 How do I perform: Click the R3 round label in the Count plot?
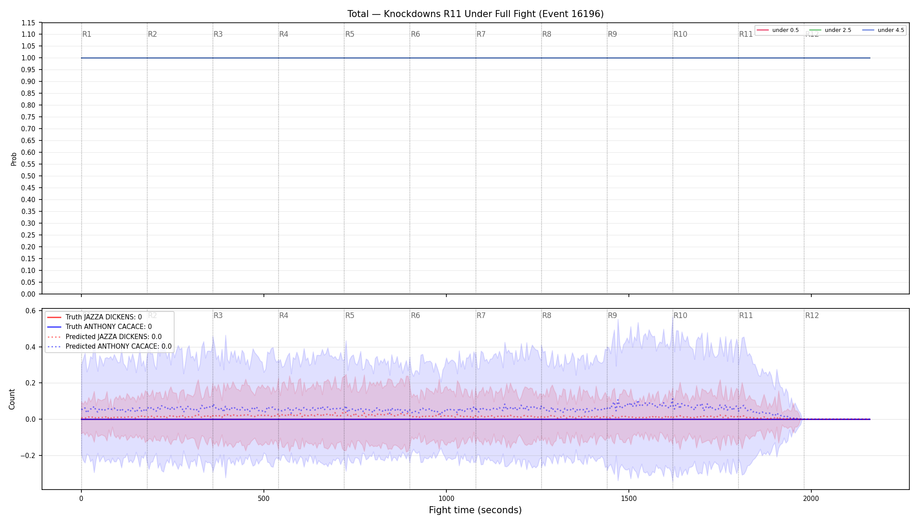coord(218,315)
